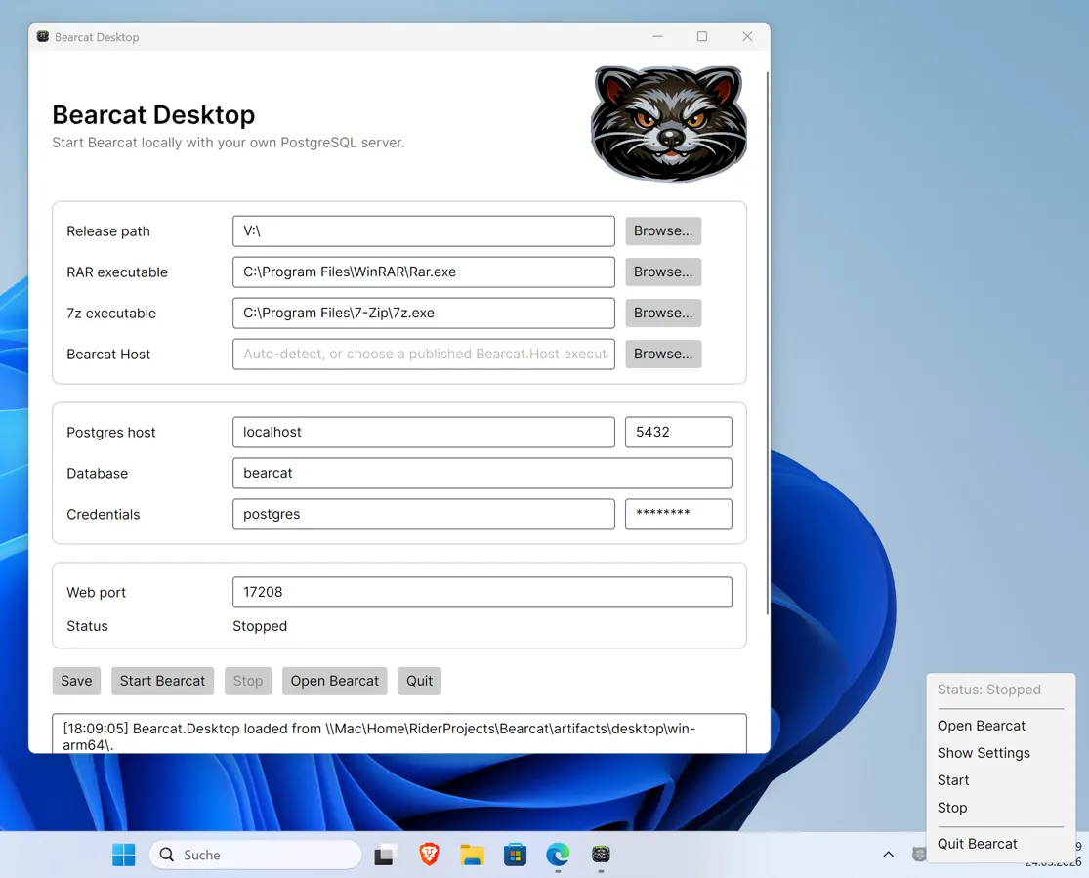Click the Credentials label

103,515
